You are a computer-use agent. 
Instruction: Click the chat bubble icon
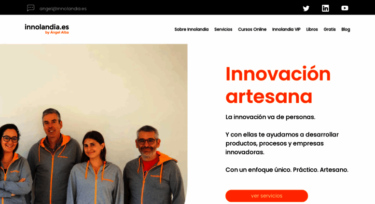tap(30, 8)
